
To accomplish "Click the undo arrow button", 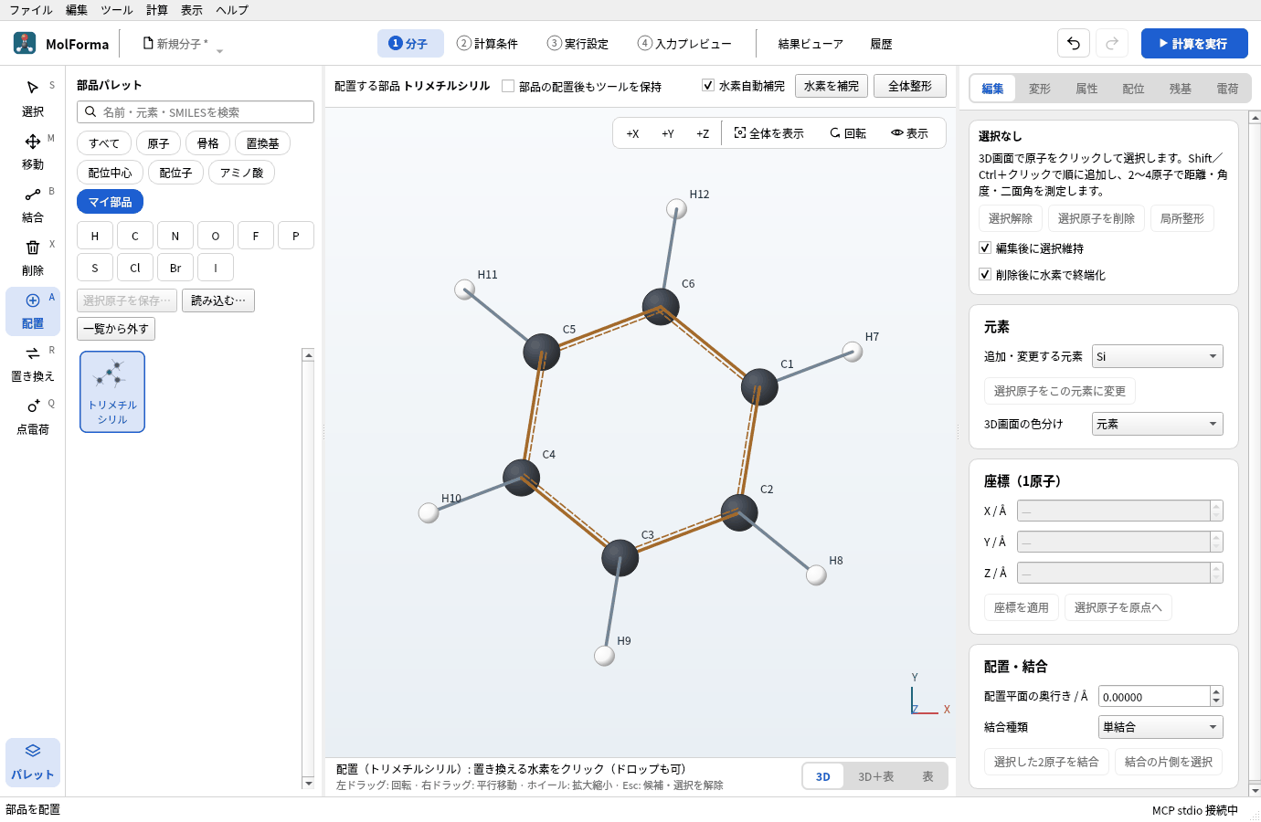I will pos(1074,43).
